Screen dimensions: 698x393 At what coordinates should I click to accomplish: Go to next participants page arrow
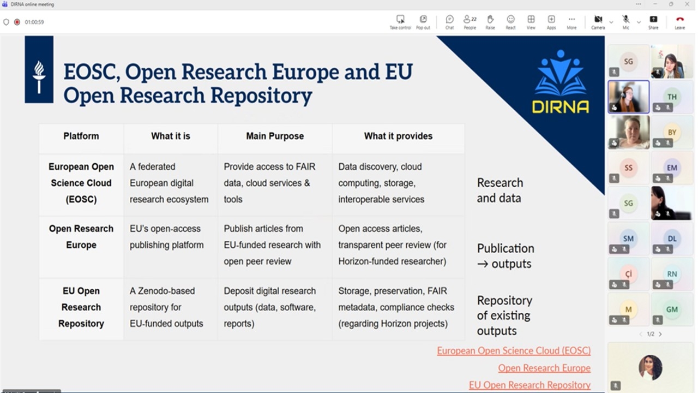660,334
